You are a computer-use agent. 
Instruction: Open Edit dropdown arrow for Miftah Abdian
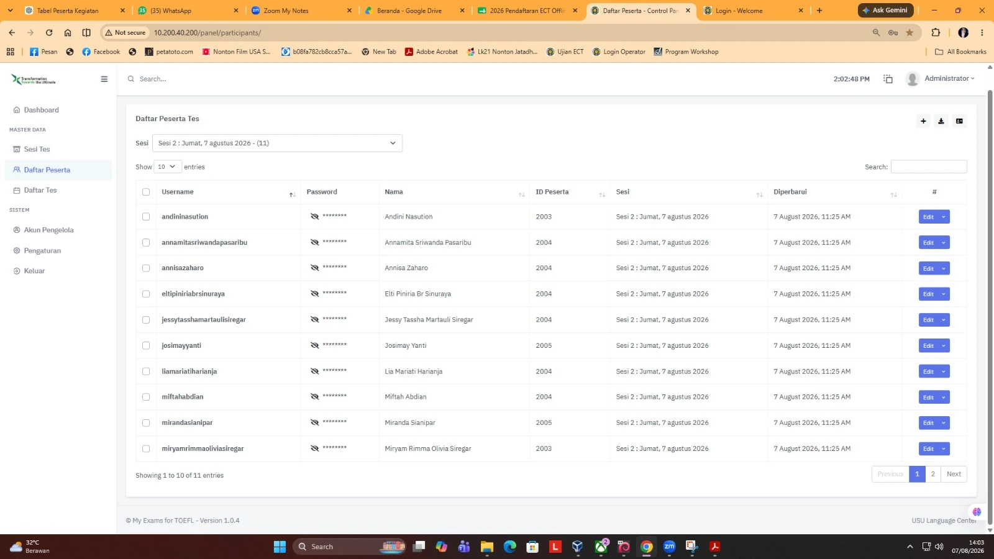coord(944,397)
